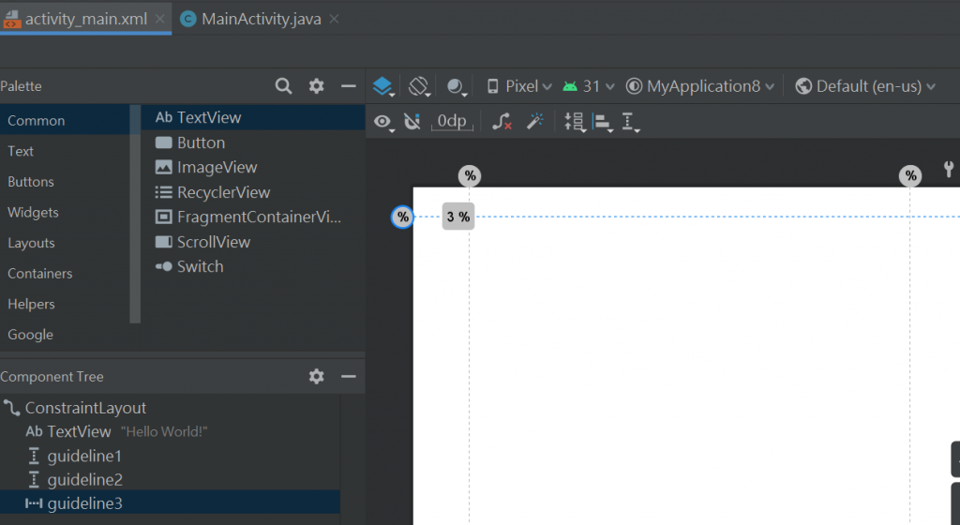Select the Text palette category

[65, 151]
